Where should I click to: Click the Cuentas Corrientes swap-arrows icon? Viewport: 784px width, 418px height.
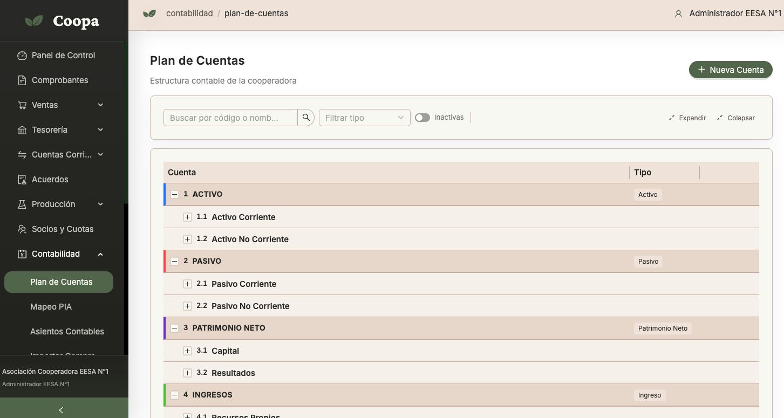22,155
